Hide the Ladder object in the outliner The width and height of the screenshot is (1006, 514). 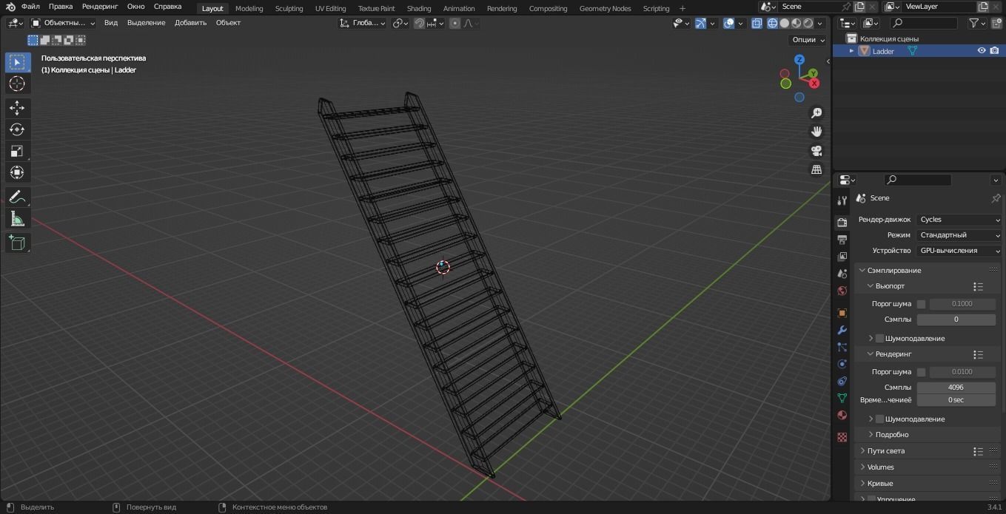click(981, 50)
